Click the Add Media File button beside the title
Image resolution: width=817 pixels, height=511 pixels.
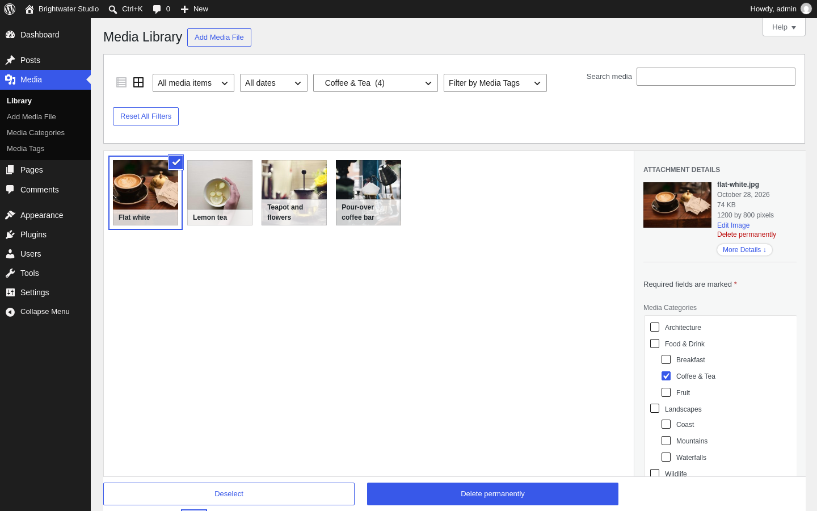click(x=219, y=37)
